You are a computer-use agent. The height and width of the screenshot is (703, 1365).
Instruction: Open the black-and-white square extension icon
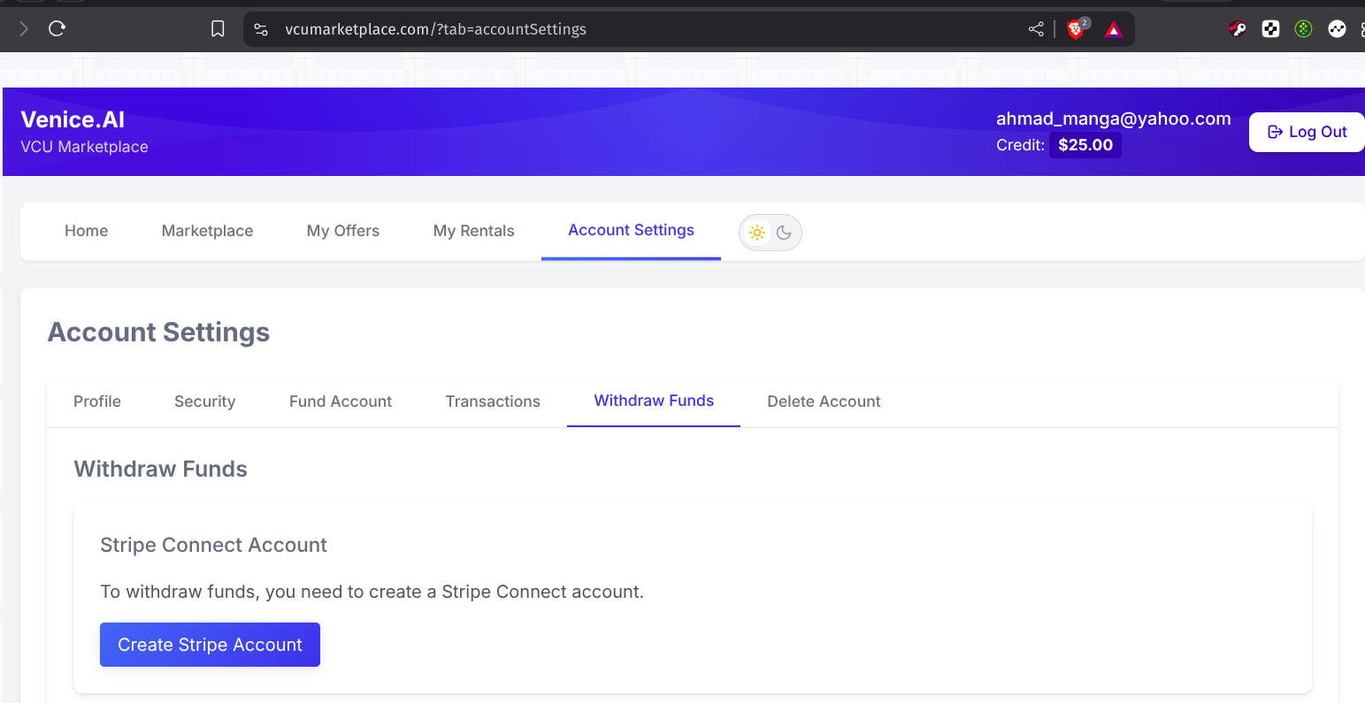point(1271,29)
